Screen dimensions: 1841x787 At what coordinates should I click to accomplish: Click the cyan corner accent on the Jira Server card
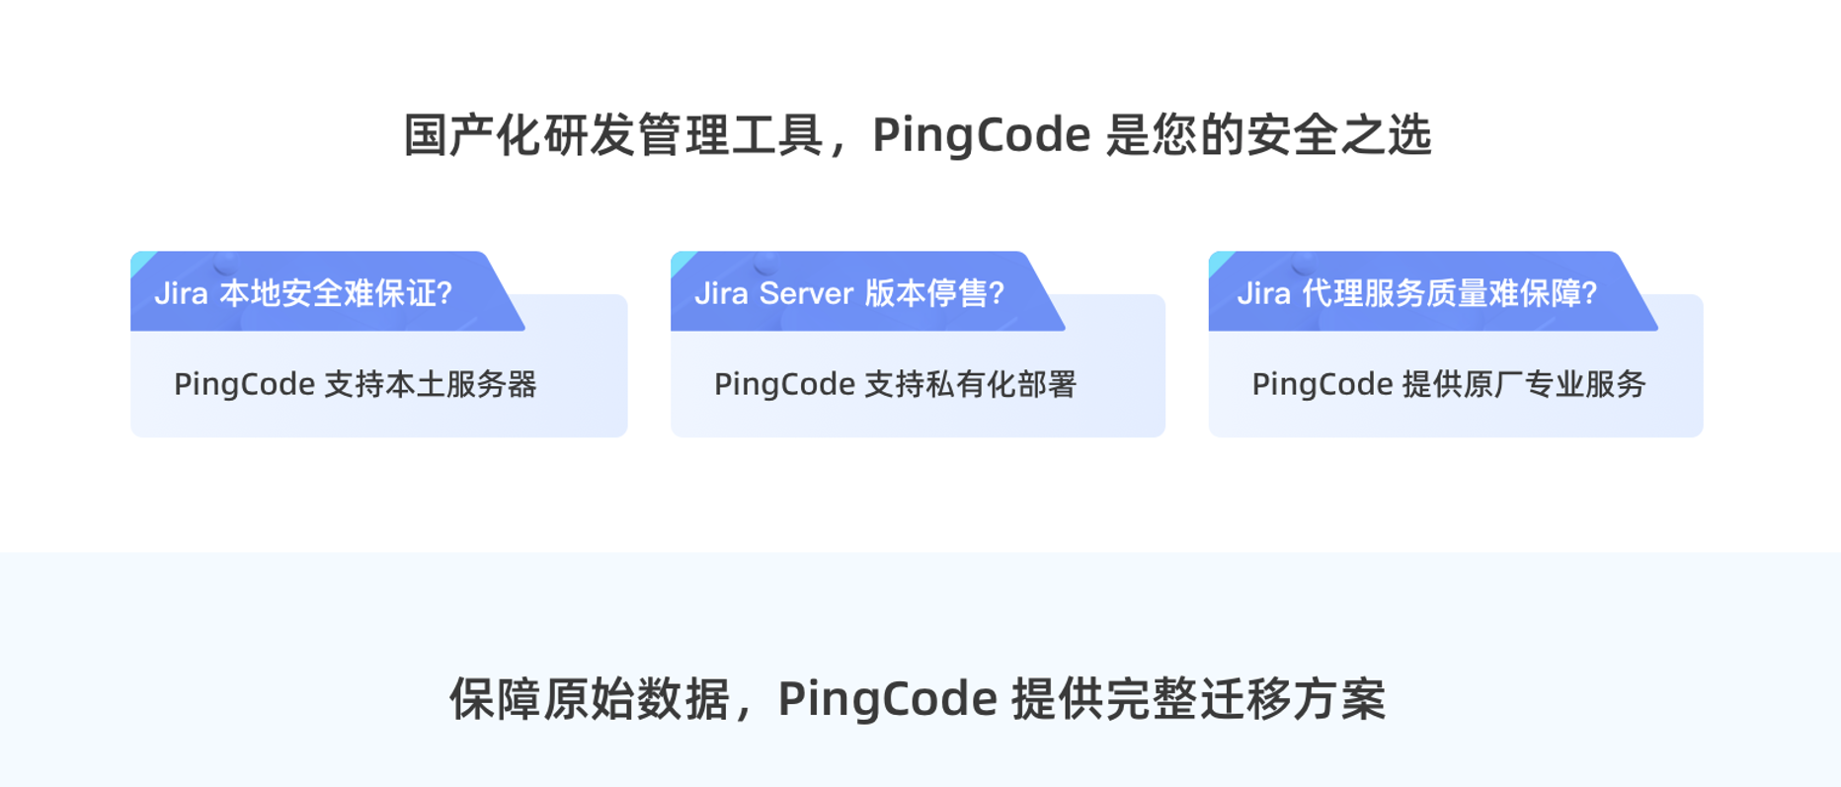click(x=681, y=262)
